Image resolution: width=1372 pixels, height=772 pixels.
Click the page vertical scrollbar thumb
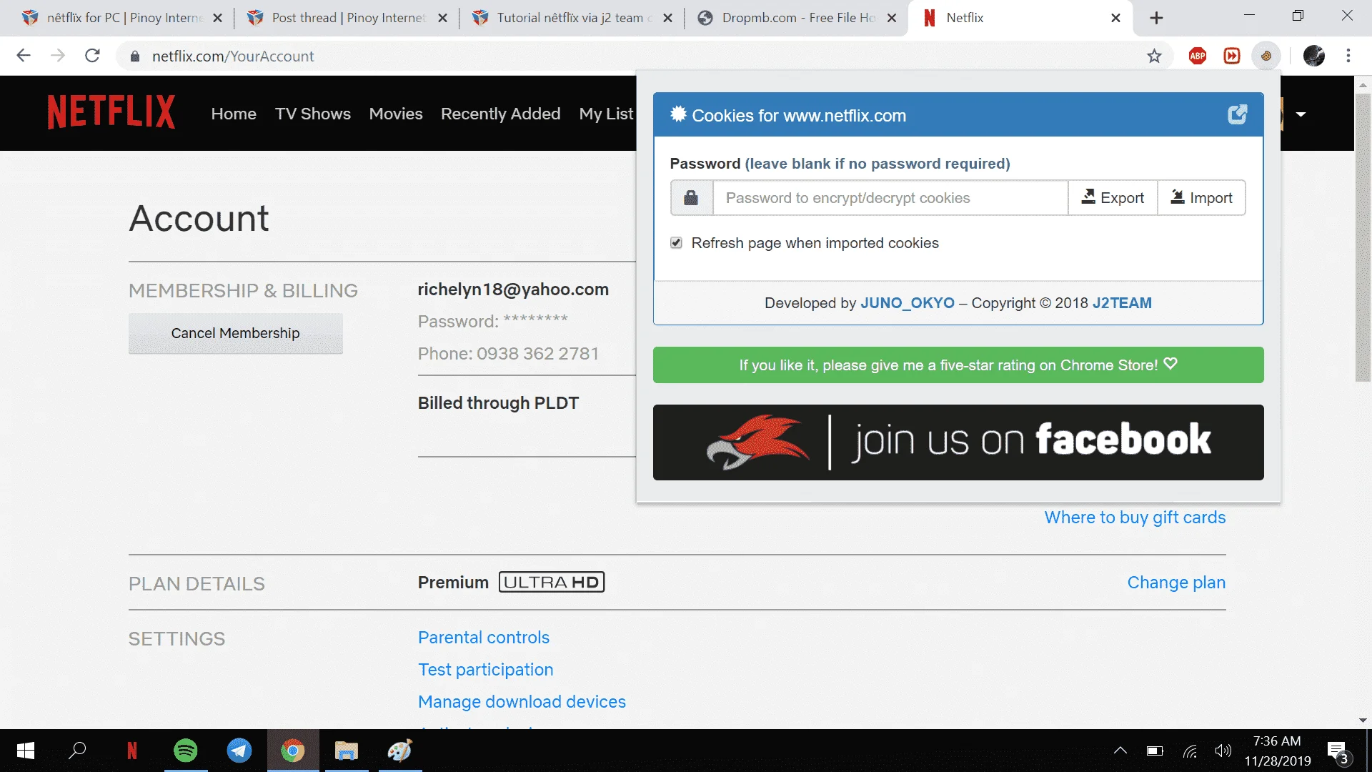point(1363,237)
